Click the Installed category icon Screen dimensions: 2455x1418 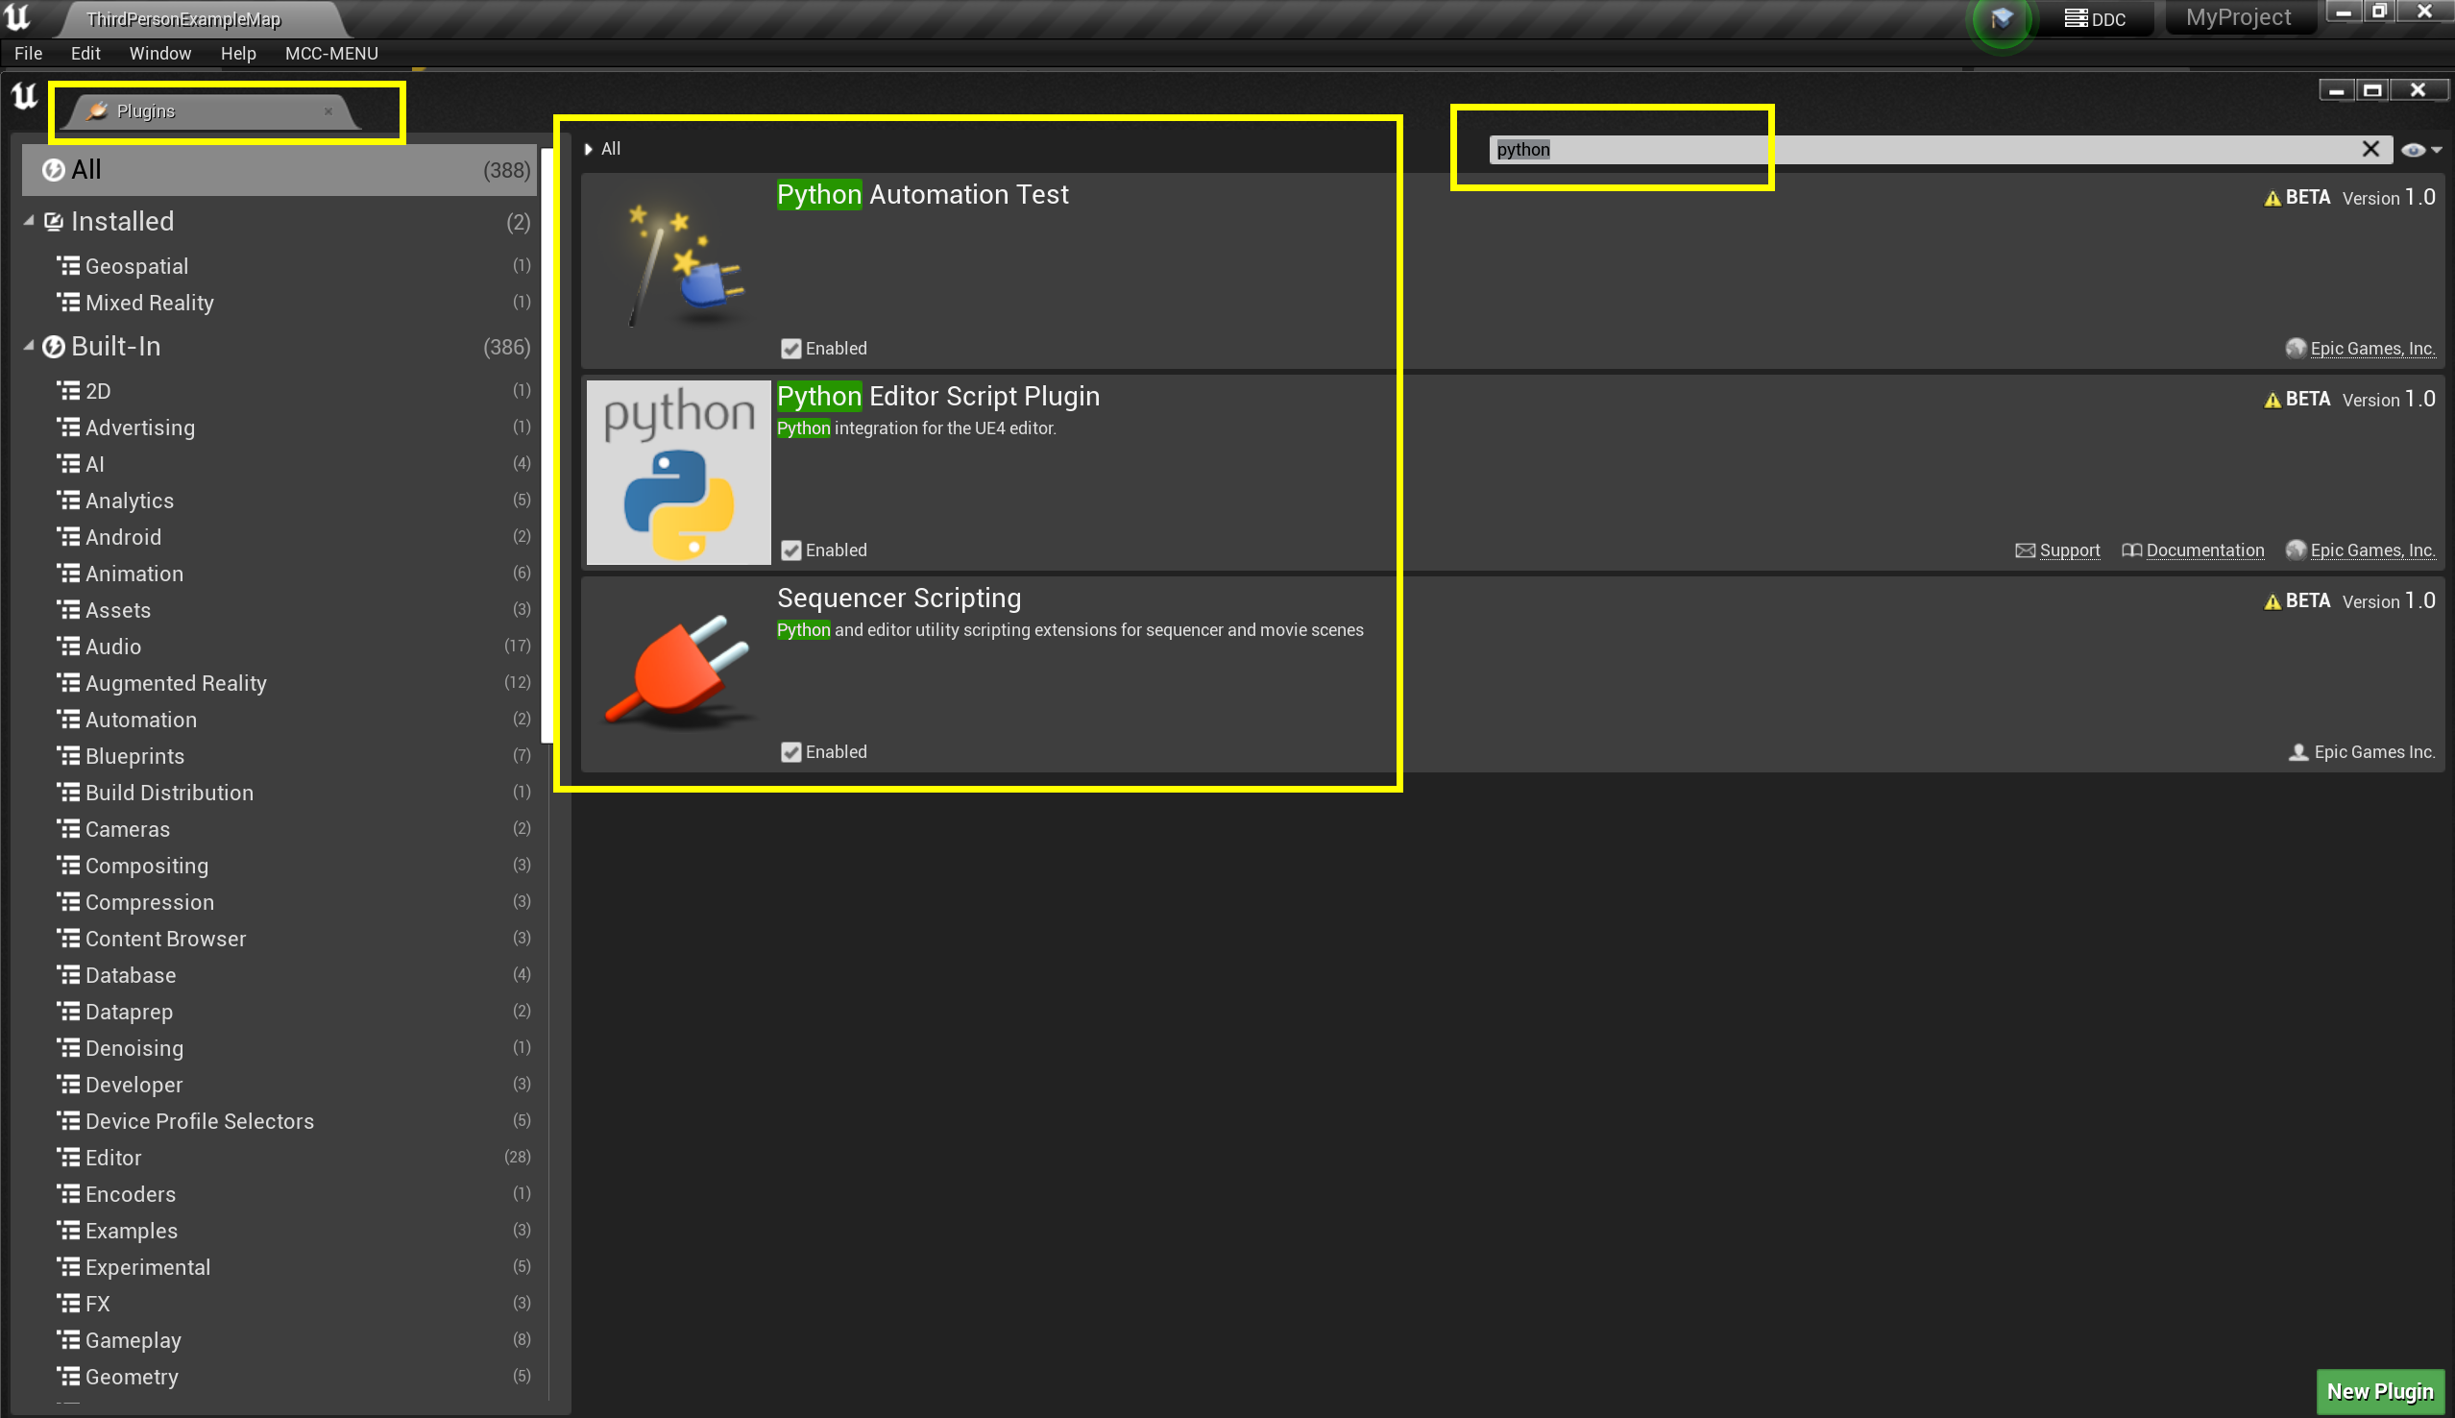[55, 222]
